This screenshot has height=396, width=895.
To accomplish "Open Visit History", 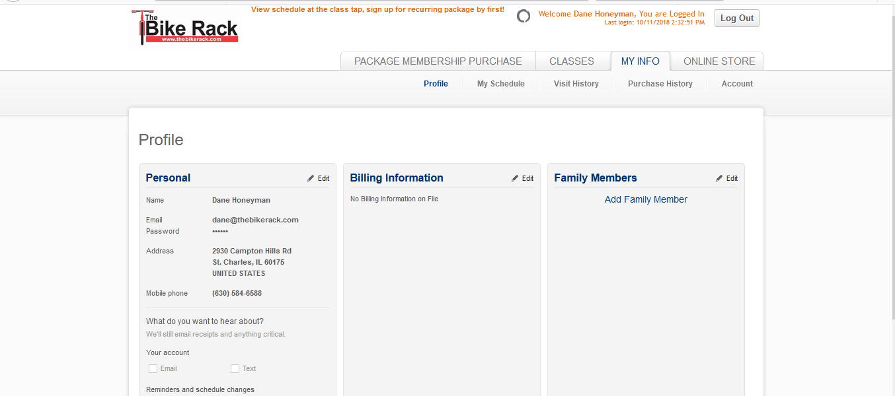I will tap(576, 84).
